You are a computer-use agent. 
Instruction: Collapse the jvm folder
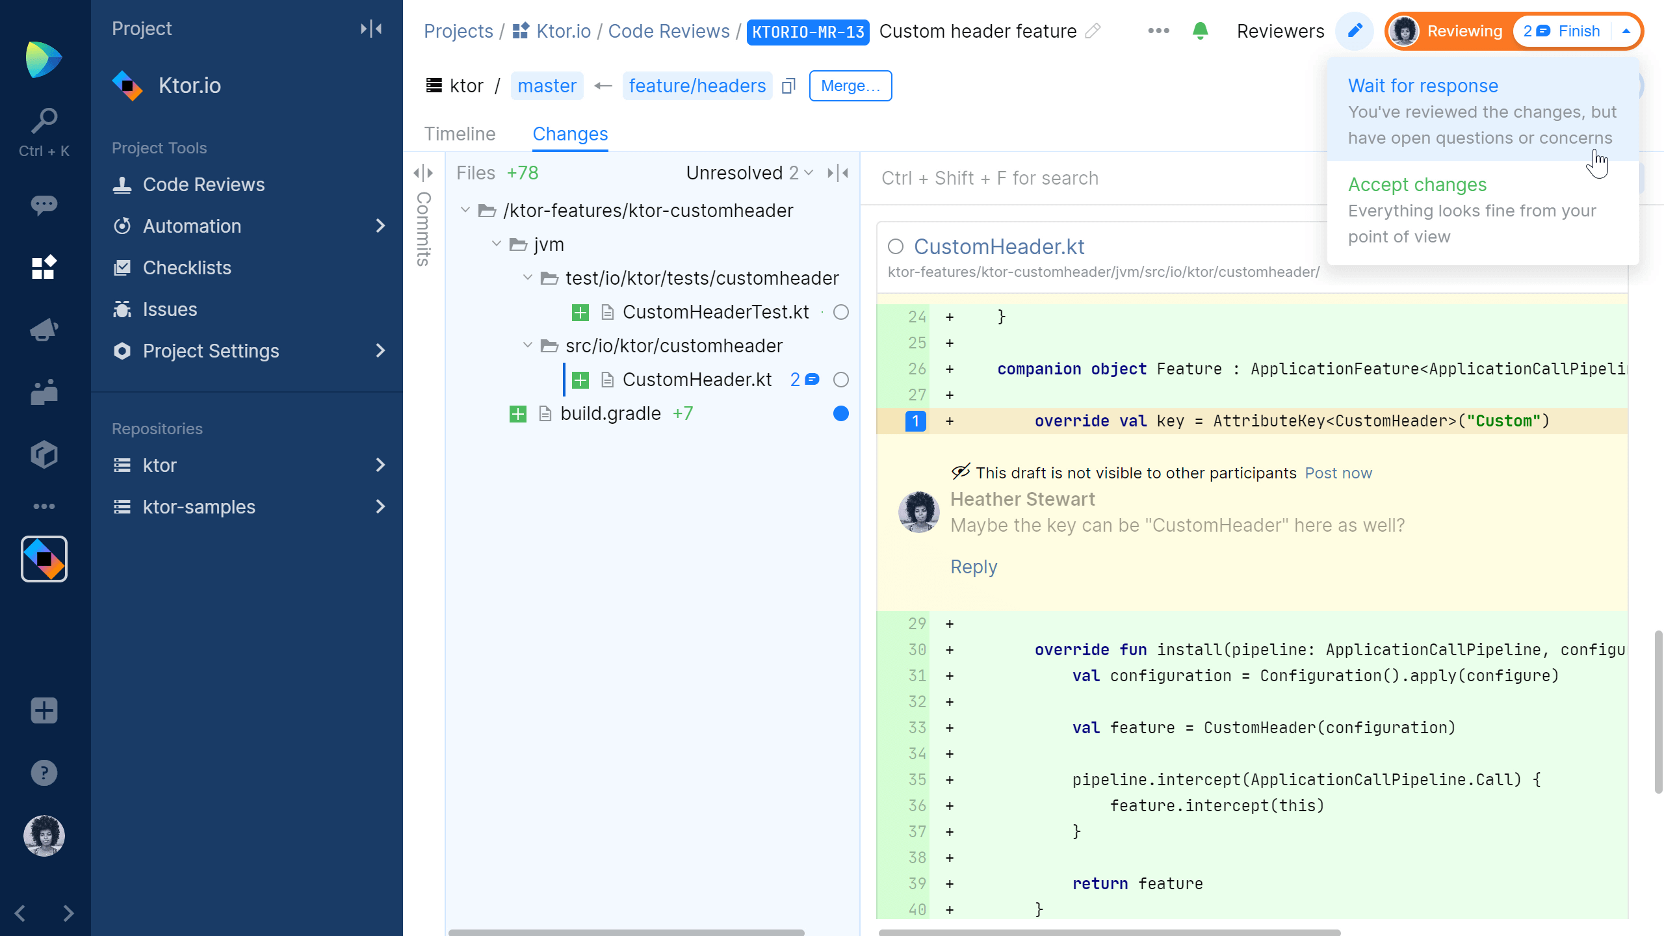(497, 244)
